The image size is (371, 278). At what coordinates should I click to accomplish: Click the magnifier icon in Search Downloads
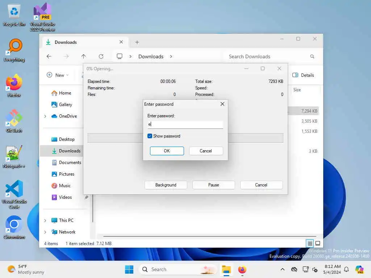point(312,56)
